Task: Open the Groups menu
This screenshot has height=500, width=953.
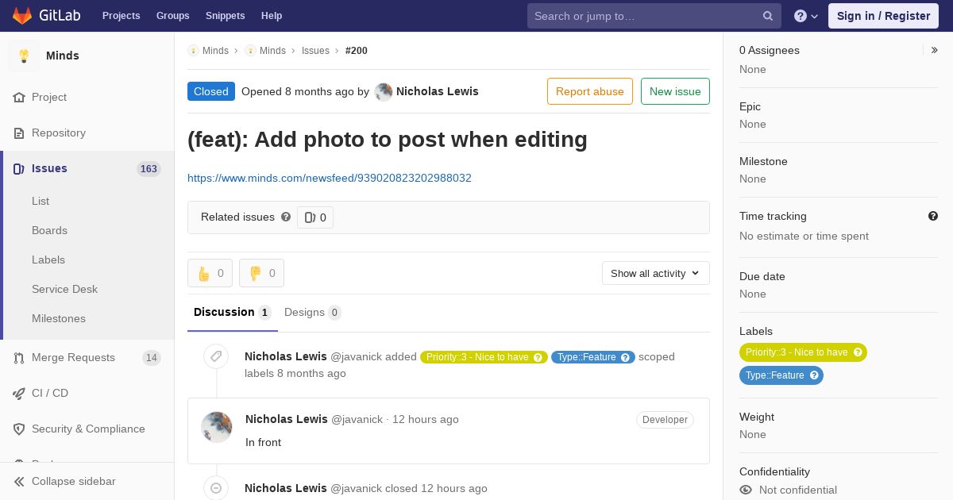Action: (x=173, y=16)
